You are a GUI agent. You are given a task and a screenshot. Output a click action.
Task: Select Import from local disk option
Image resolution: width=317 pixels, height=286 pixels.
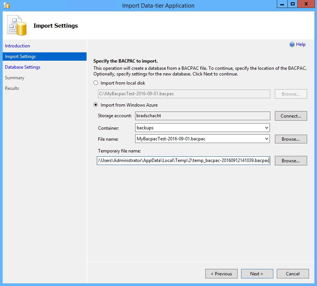pyautogui.click(x=96, y=83)
